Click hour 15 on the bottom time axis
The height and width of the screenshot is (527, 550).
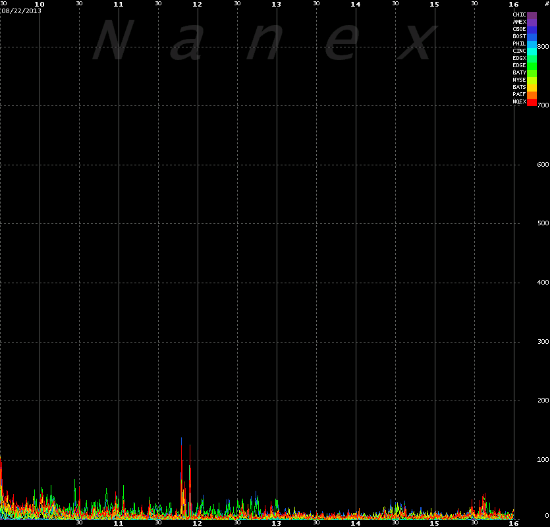point(435,523)
